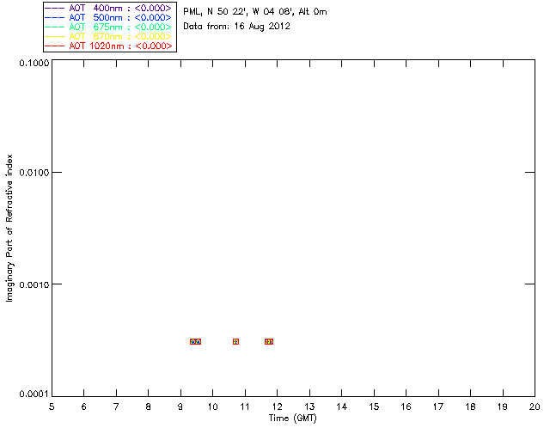Click the x-axis tick label 13

click(x=309, y=406)
